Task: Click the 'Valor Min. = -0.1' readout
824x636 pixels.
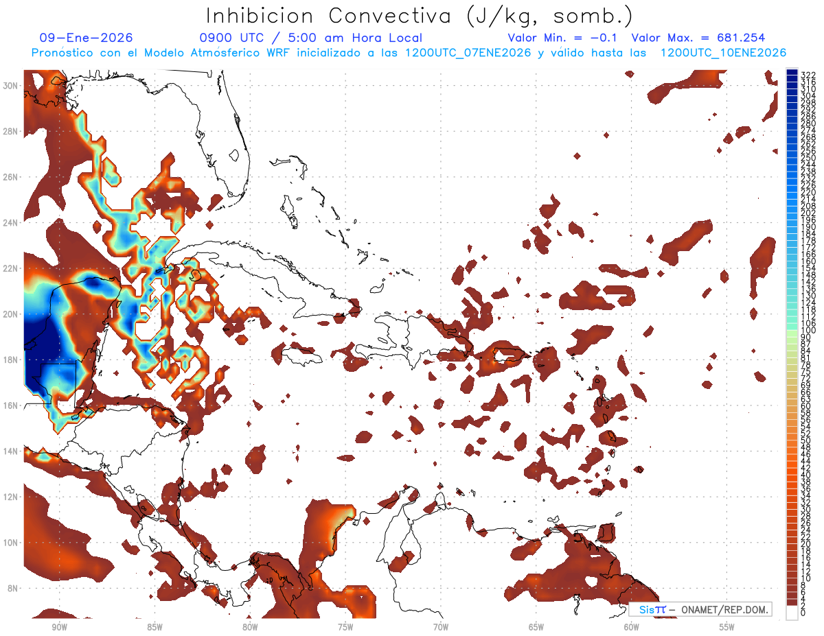Action: click(x=562, y=38)
